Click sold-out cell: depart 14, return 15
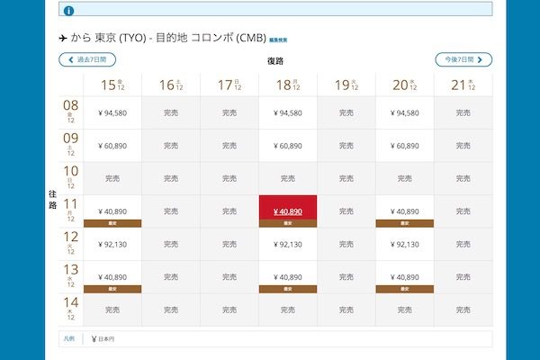 (112, 310)
